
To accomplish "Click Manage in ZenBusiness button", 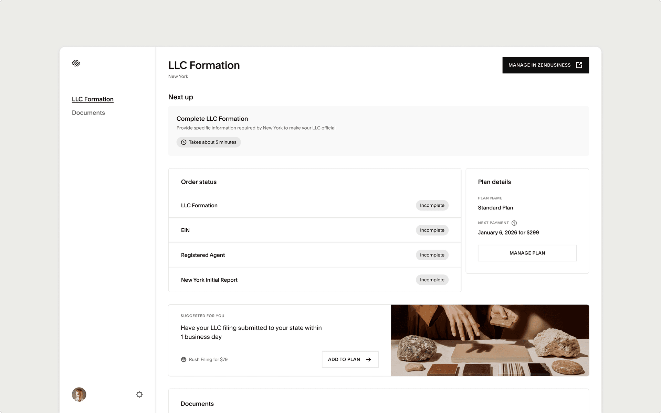I will 546,65.
